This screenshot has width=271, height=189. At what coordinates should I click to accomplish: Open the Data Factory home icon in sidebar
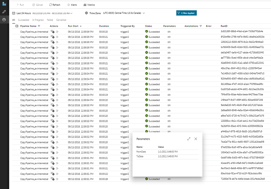[x=4, y=4]
